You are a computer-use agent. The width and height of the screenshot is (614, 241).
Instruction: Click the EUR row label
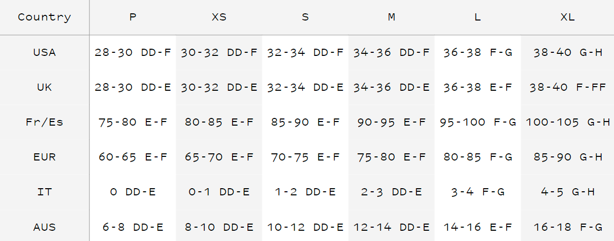44,157
